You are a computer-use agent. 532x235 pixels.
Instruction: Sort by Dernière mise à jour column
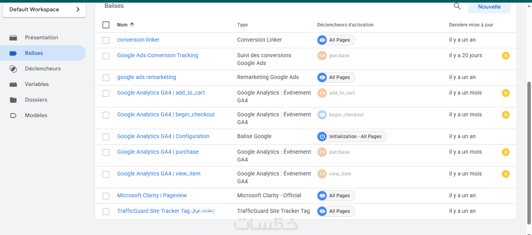pos(471,25)
